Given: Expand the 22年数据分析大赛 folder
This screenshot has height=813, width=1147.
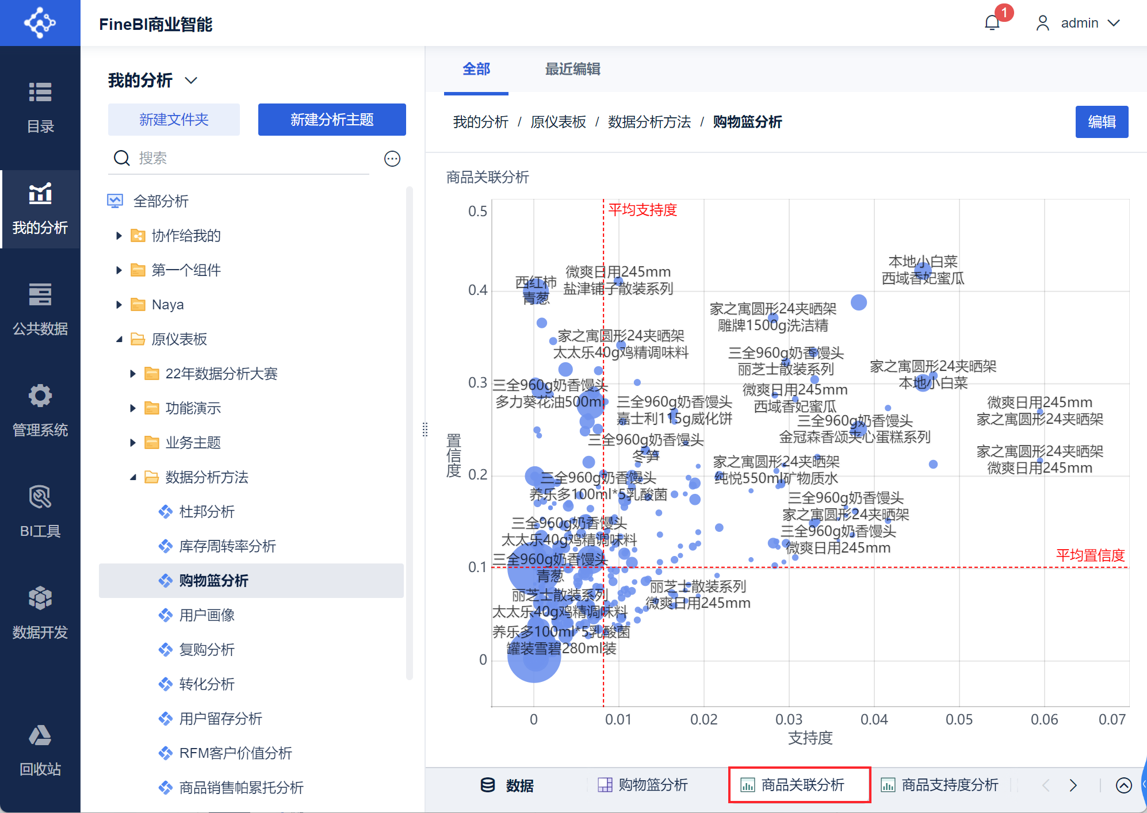Looking at the screenshot, I should 132,374.
